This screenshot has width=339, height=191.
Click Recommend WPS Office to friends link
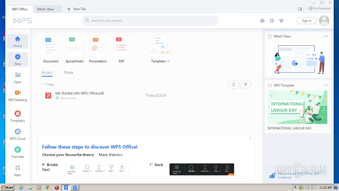(x=299, y=175)
